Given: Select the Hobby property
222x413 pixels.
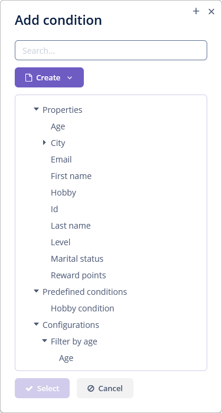Looking at the screenshot, I should [63, 193].
